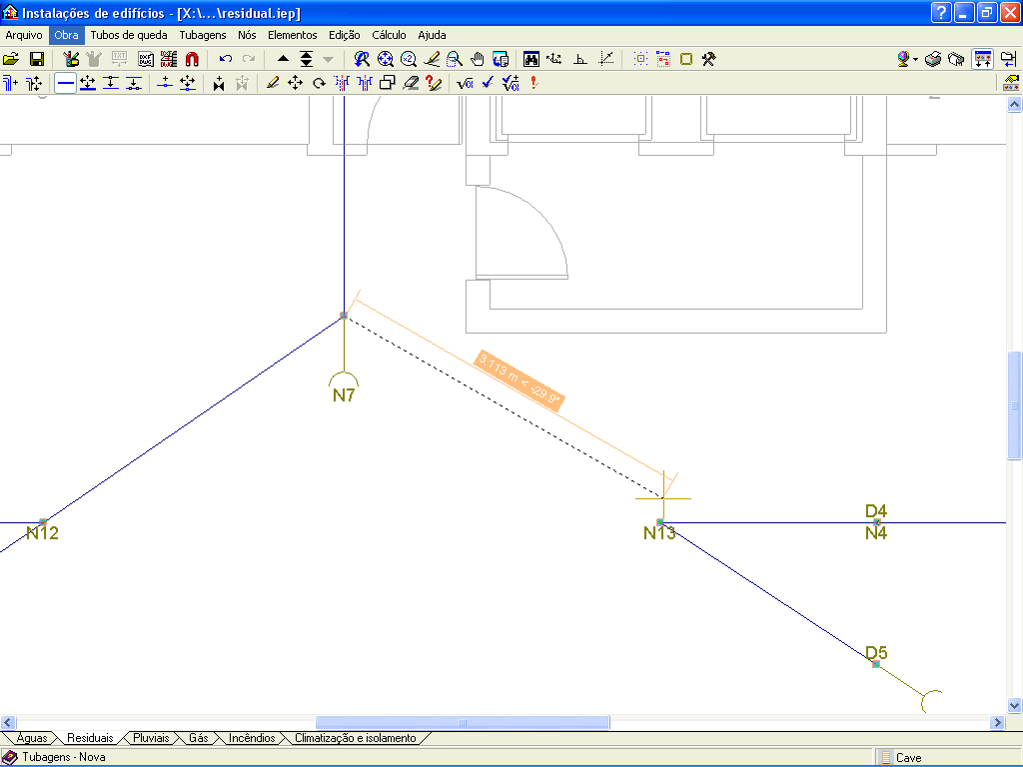1023x767 pixels.
Task: Click the zoom-all magnifier with arrows
Action: [385, 59]
